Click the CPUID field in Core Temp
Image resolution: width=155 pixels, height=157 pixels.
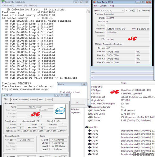(128, 18)
